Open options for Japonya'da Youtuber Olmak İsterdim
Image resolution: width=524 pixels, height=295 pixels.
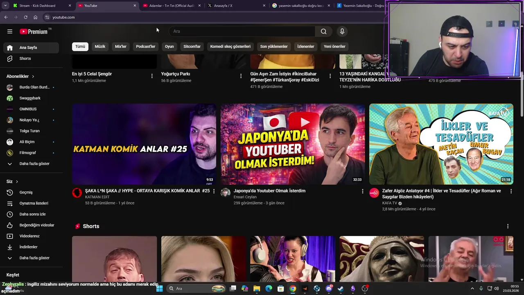tap(362, 191)
